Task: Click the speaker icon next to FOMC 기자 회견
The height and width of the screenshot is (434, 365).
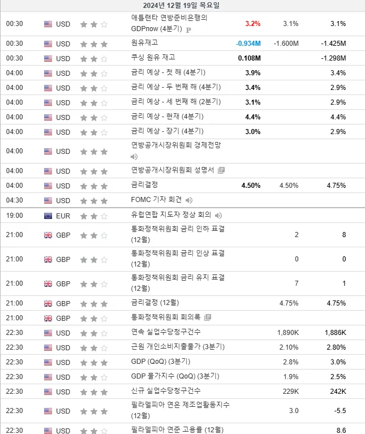Action: [189, 200]
